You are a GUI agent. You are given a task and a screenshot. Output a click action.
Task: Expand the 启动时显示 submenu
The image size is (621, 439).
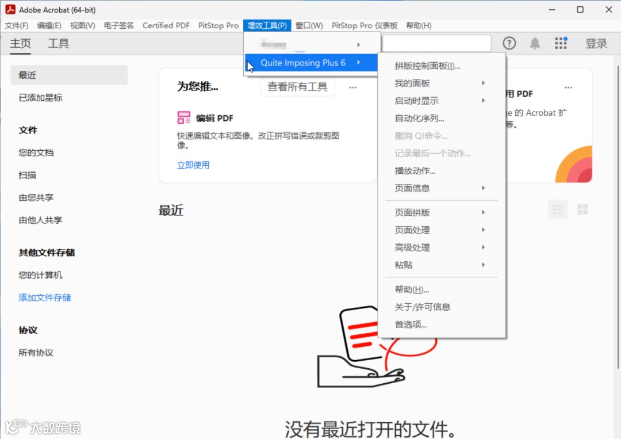442,101
